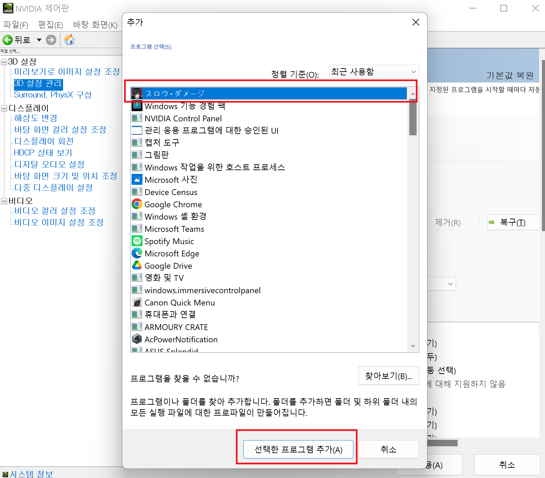
Task: Select 해상도 변경 tree item
Action: pyautogui.click(x=36, y=118)
